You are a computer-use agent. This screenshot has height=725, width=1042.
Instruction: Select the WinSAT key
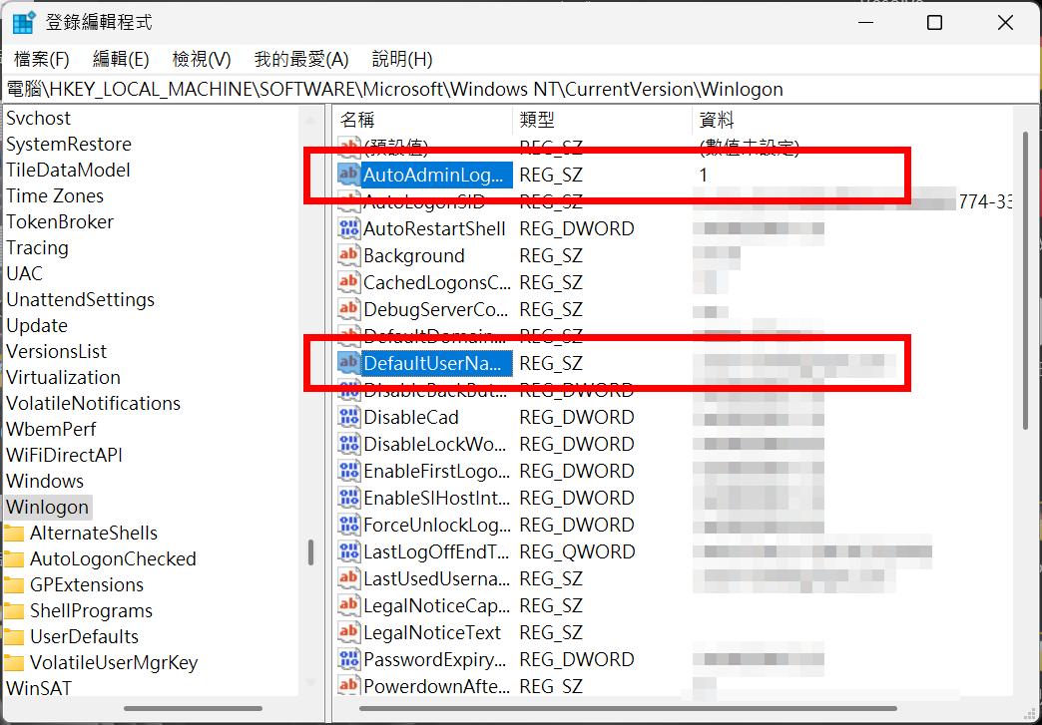(x=39, y=688)
